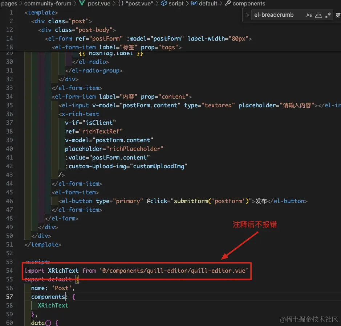Screen dimensions: 341x326
Task: Open "post.vue" symbol breadcrumb segment
Action: click(139, 4)
